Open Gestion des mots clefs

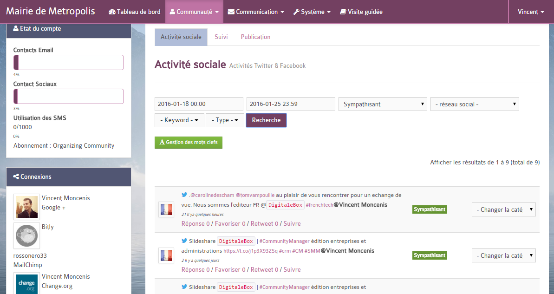pyautogui.click(x=189, y=142)
